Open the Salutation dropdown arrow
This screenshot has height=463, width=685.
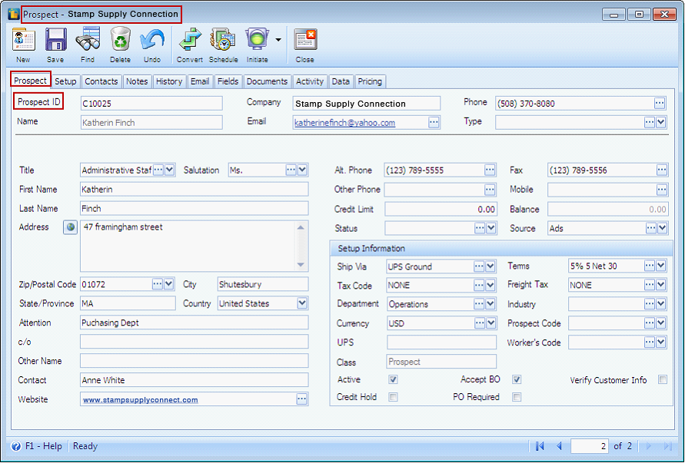302,170
